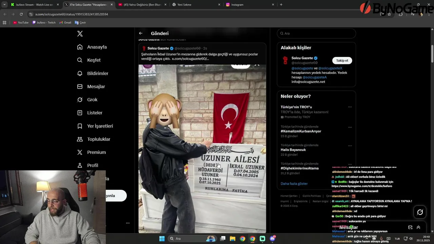Open File Explorer from taskbar
Viewport: 434px width, 244px height.
pos(233,239)
